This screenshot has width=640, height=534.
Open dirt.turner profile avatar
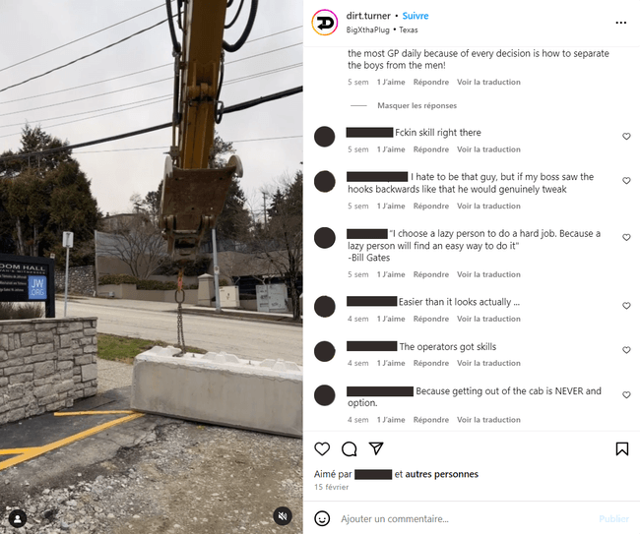[x=325, y=23]
